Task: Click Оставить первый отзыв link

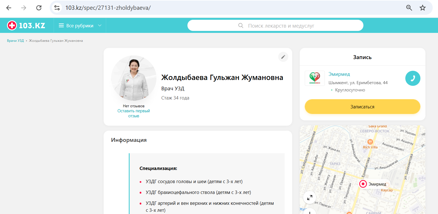Action: point(134,113)
